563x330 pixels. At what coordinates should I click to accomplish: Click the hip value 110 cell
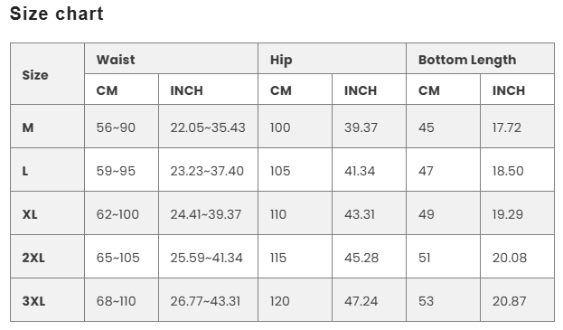tap(296, 213)
